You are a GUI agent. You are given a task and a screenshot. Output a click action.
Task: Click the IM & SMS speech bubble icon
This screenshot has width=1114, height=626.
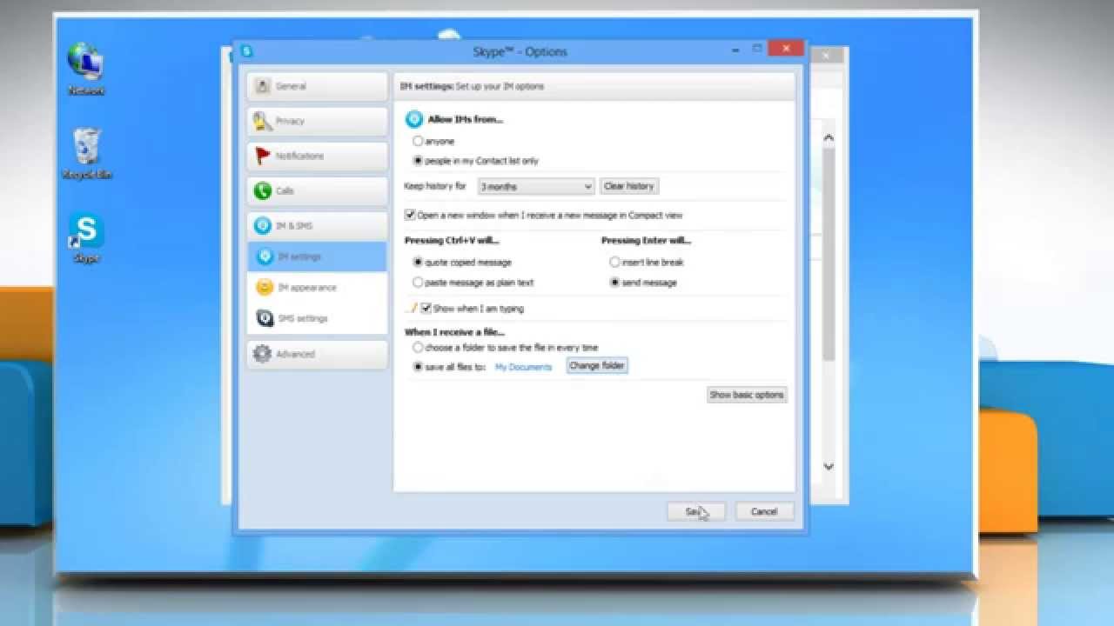pos(262,226)
